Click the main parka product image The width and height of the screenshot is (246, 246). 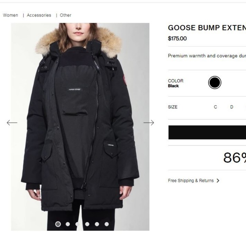[80, 127]
